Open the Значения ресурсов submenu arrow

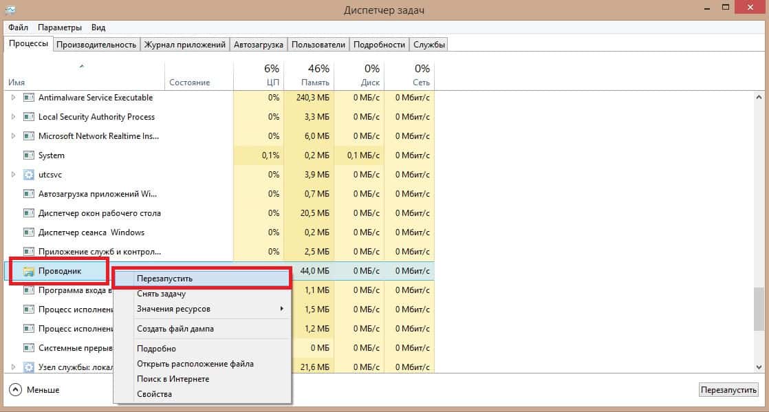click(x=281, y=309)
